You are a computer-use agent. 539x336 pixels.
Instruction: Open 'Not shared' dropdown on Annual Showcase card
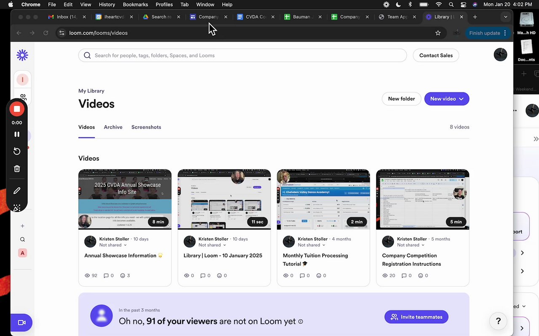113,245
